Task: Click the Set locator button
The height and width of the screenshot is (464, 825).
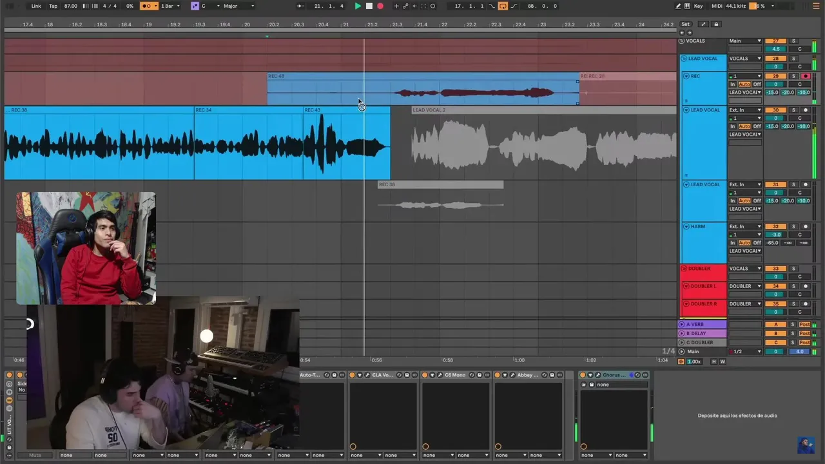Action: point(685,24)
